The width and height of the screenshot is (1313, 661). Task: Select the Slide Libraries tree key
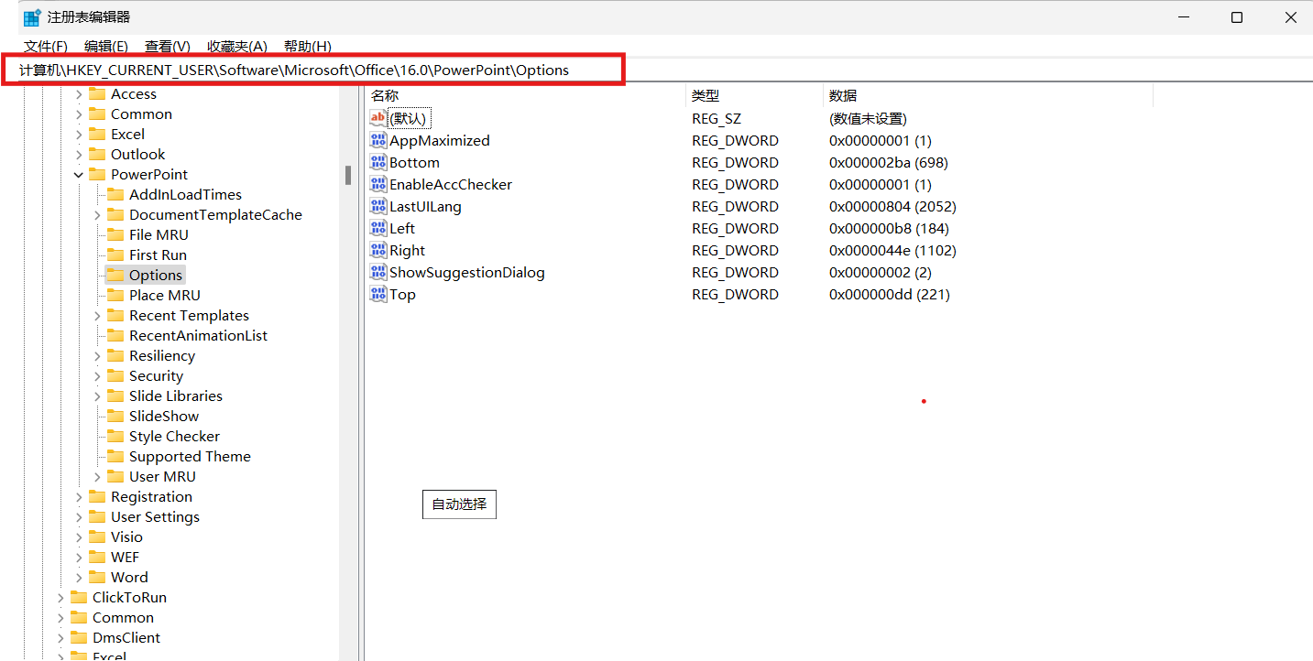tap(176, 396)
